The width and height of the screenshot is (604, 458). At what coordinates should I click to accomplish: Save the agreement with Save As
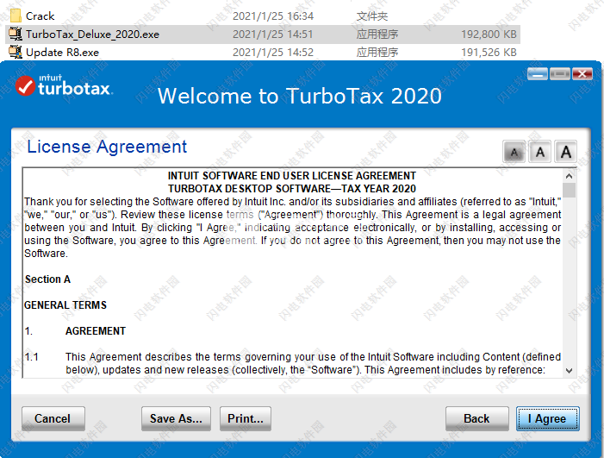(x=176, y=418)
